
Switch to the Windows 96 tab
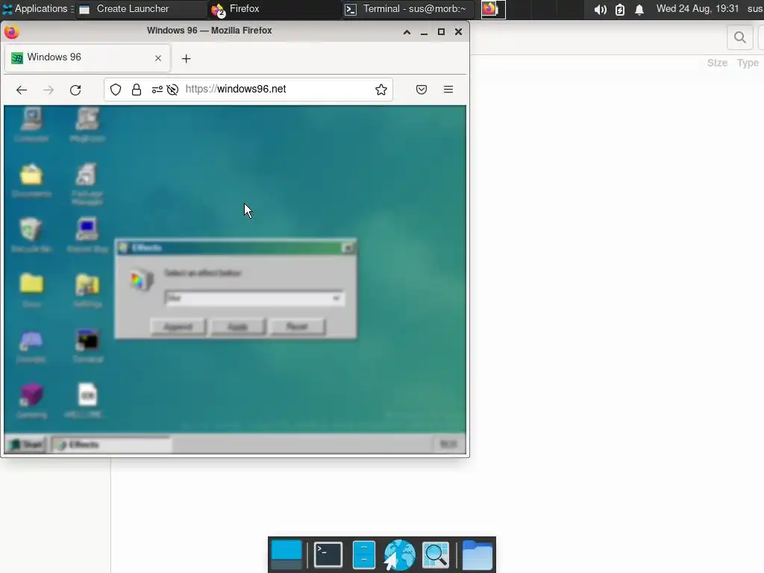pyautogui.click(x=88, y=58)
